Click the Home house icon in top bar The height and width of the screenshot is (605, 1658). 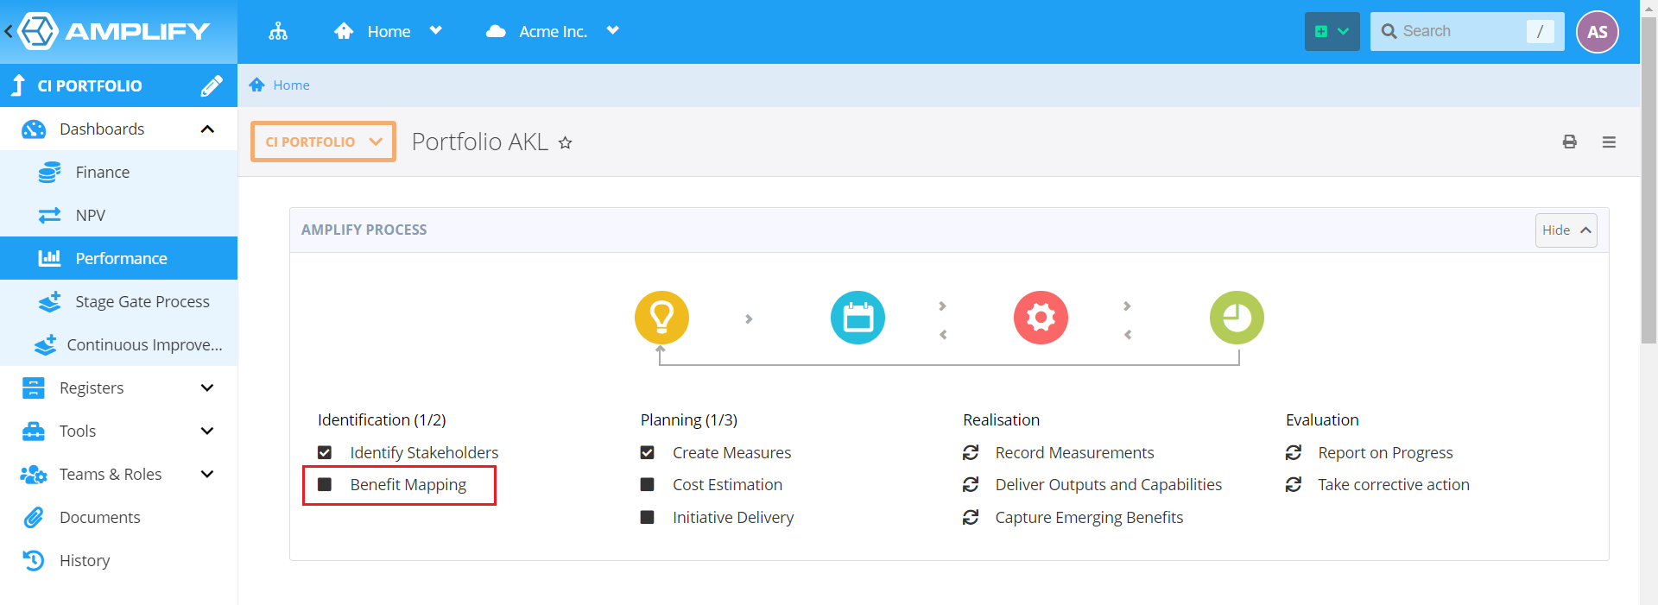point(344,32)
